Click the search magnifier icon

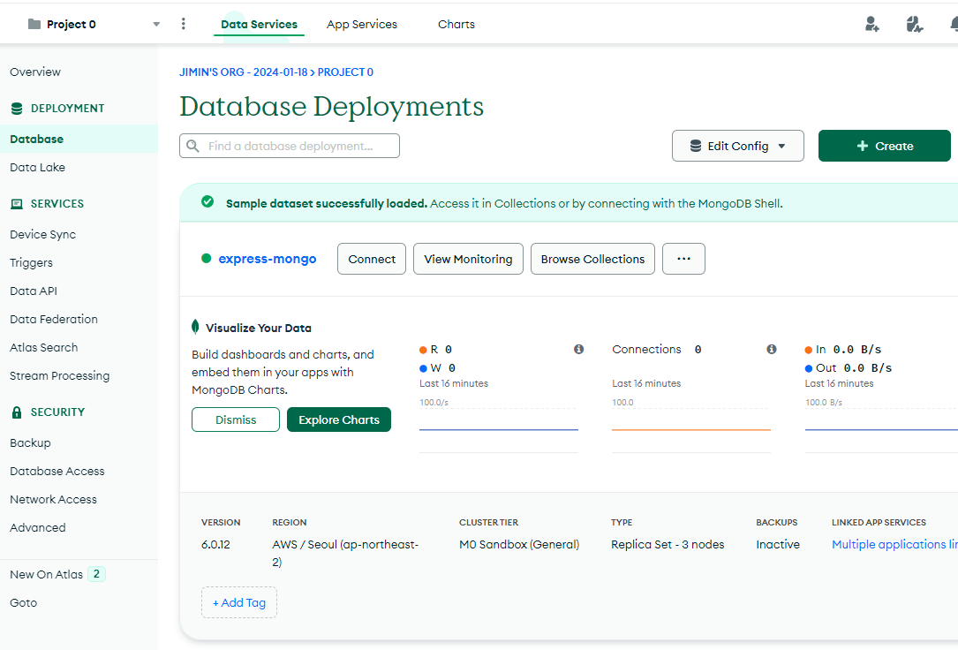pyautogui.click(x=193, y=146)
